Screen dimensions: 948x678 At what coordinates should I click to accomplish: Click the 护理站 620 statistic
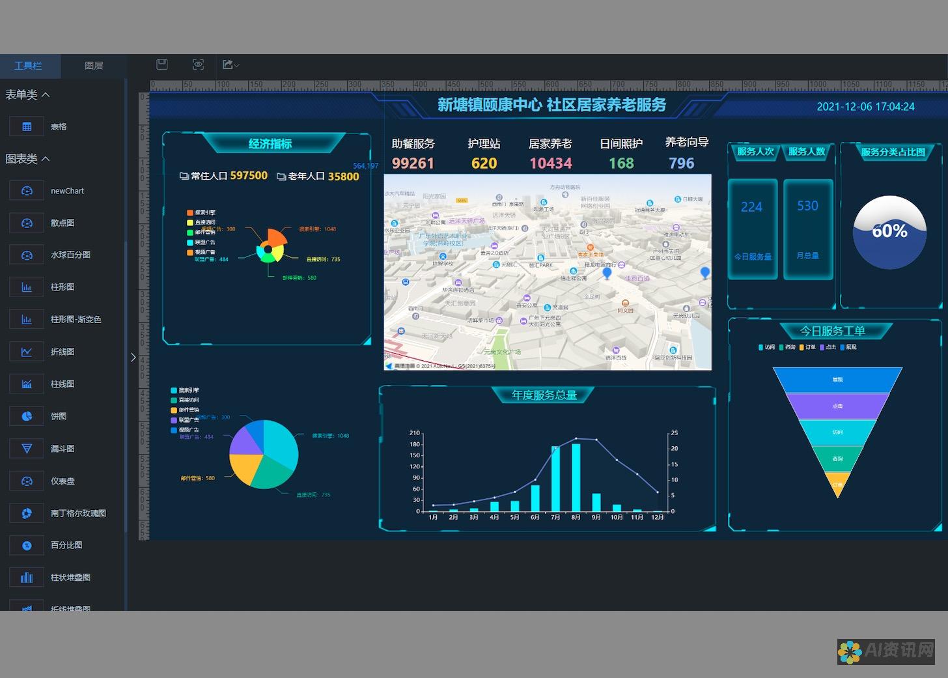(484, 154)
